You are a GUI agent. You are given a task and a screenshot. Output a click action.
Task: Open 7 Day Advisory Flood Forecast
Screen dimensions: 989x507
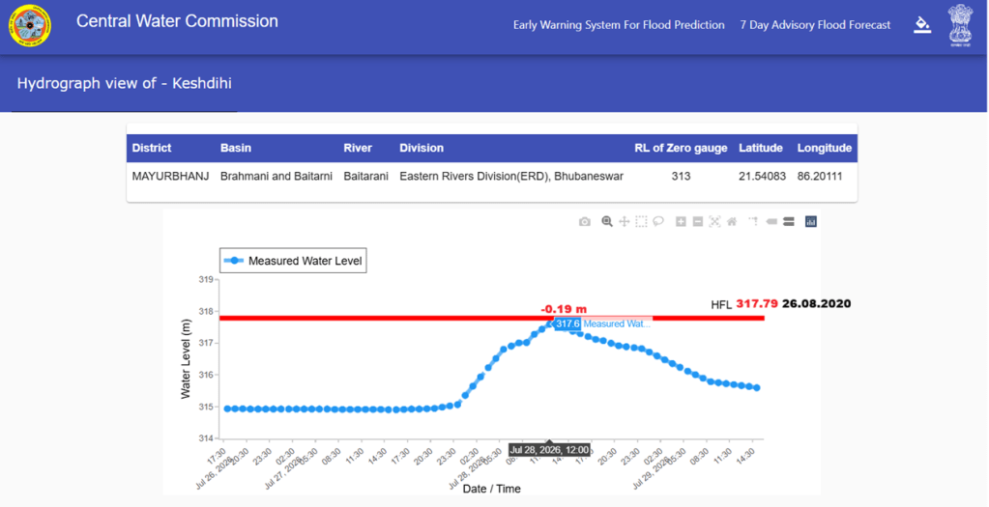click(816, 25)
